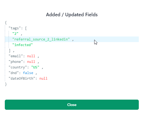Select the "infected" tag value
Image resolution: width=142 pixels, height=114 pixels.
click(22, 45)
